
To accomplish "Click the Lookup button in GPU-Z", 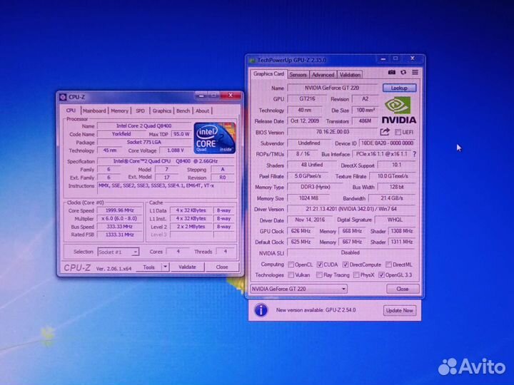I will click(399, 88).
